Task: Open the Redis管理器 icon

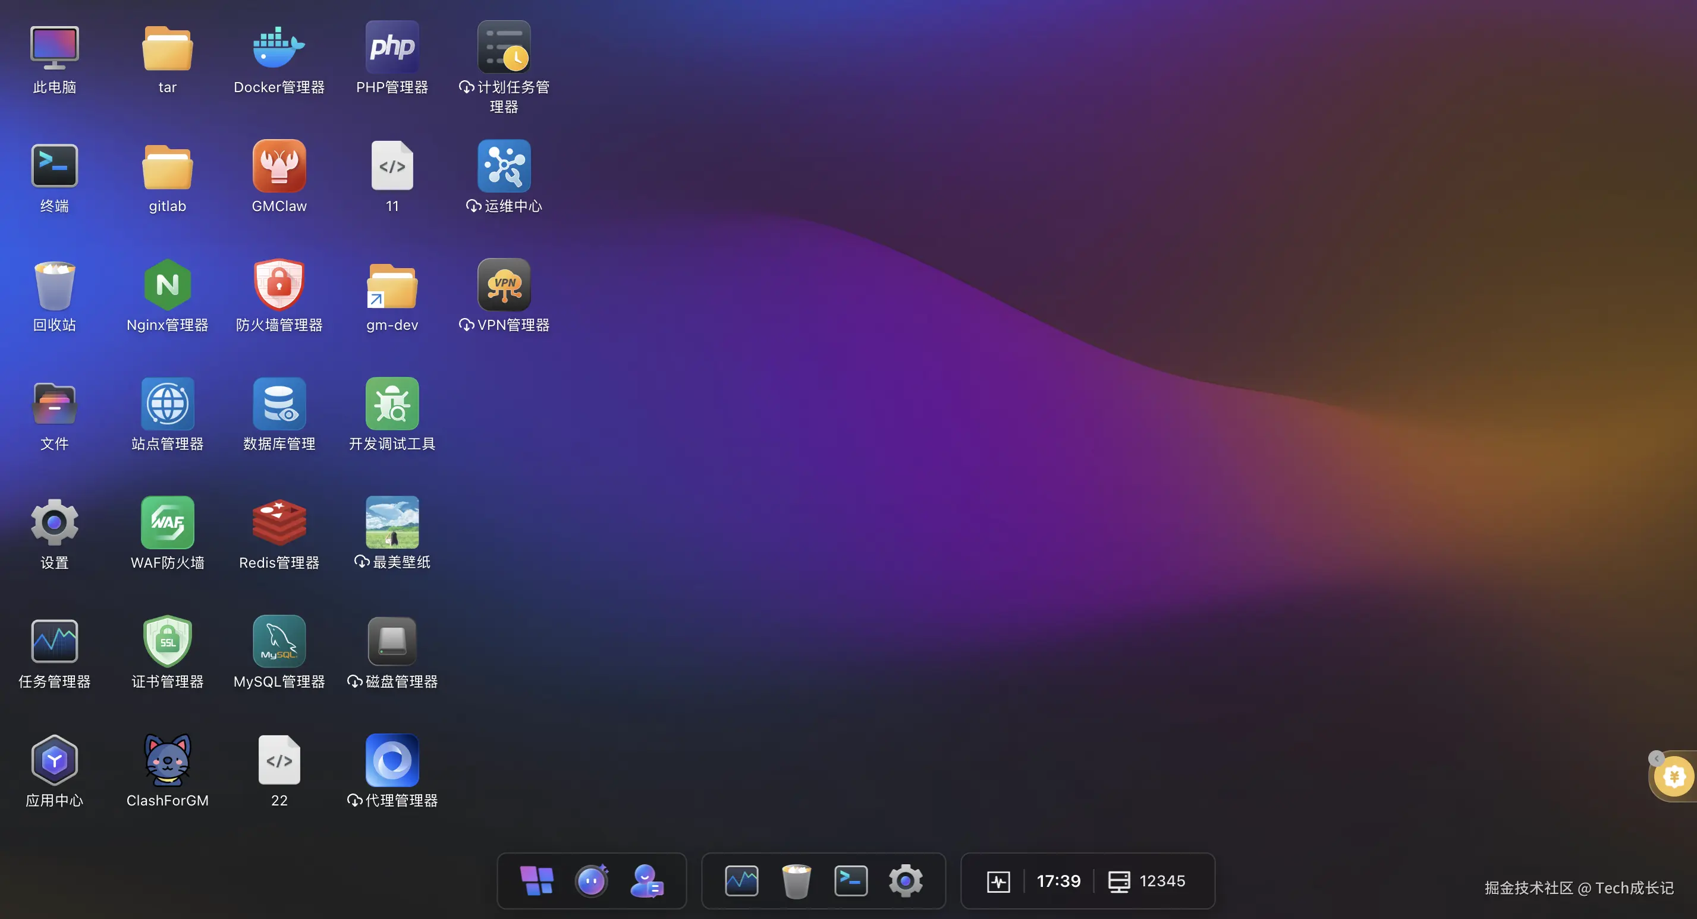Action: click(x=279, y=523)
